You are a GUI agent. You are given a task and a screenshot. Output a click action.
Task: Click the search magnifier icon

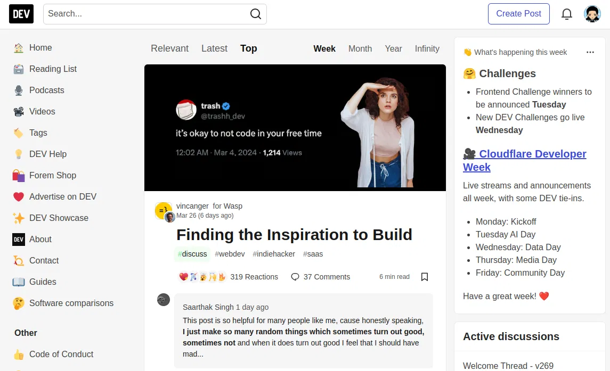(256, 14)
